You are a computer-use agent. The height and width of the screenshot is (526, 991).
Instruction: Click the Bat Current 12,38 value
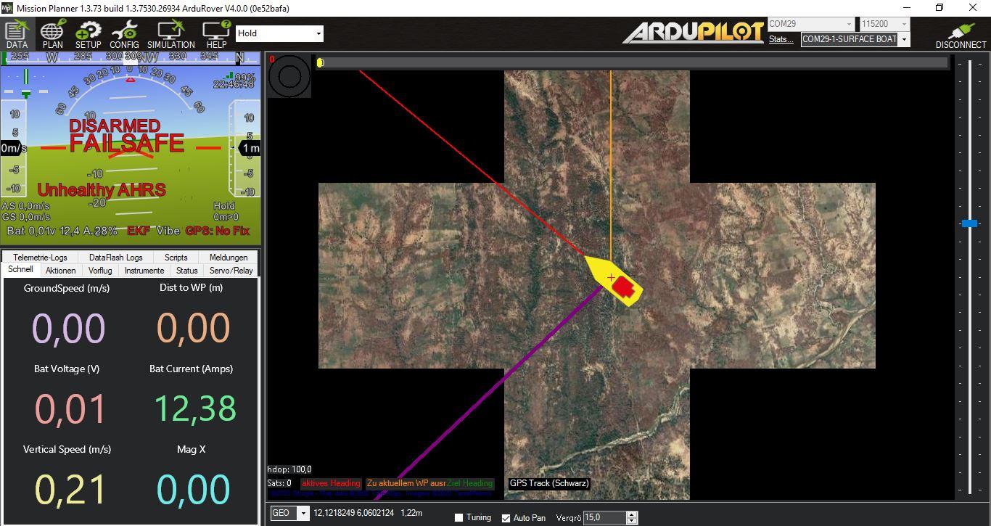click(x=195, y=408)
